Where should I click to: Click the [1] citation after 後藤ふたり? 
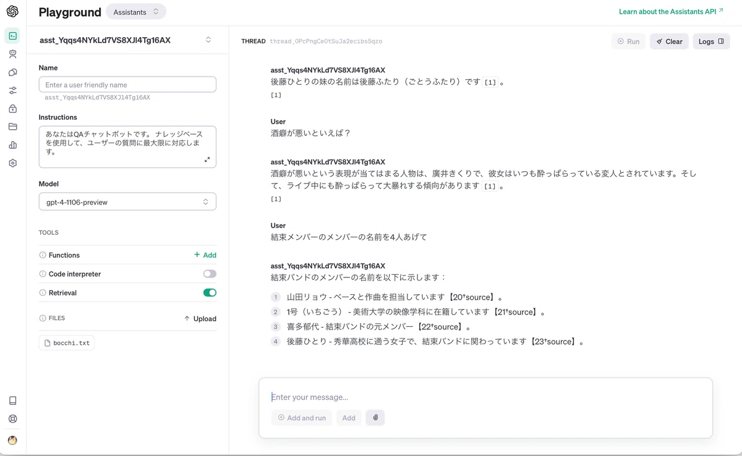click(x=490, y=82)
